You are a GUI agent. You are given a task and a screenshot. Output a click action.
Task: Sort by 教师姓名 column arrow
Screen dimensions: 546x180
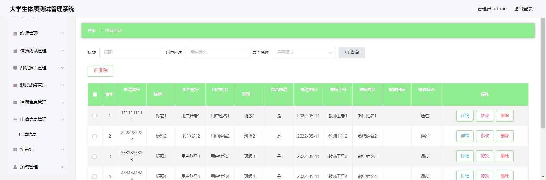pos(367,97)
